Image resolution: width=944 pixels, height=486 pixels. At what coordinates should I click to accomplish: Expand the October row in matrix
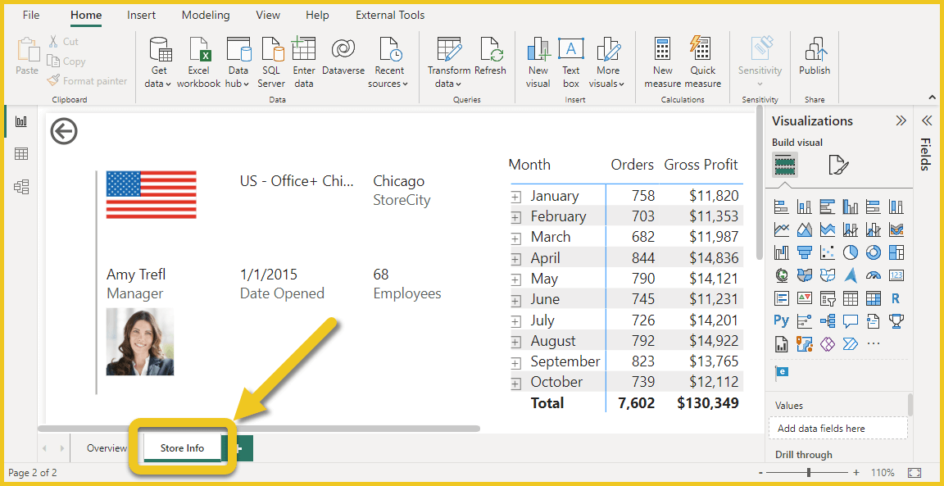[x=516, y=383]
